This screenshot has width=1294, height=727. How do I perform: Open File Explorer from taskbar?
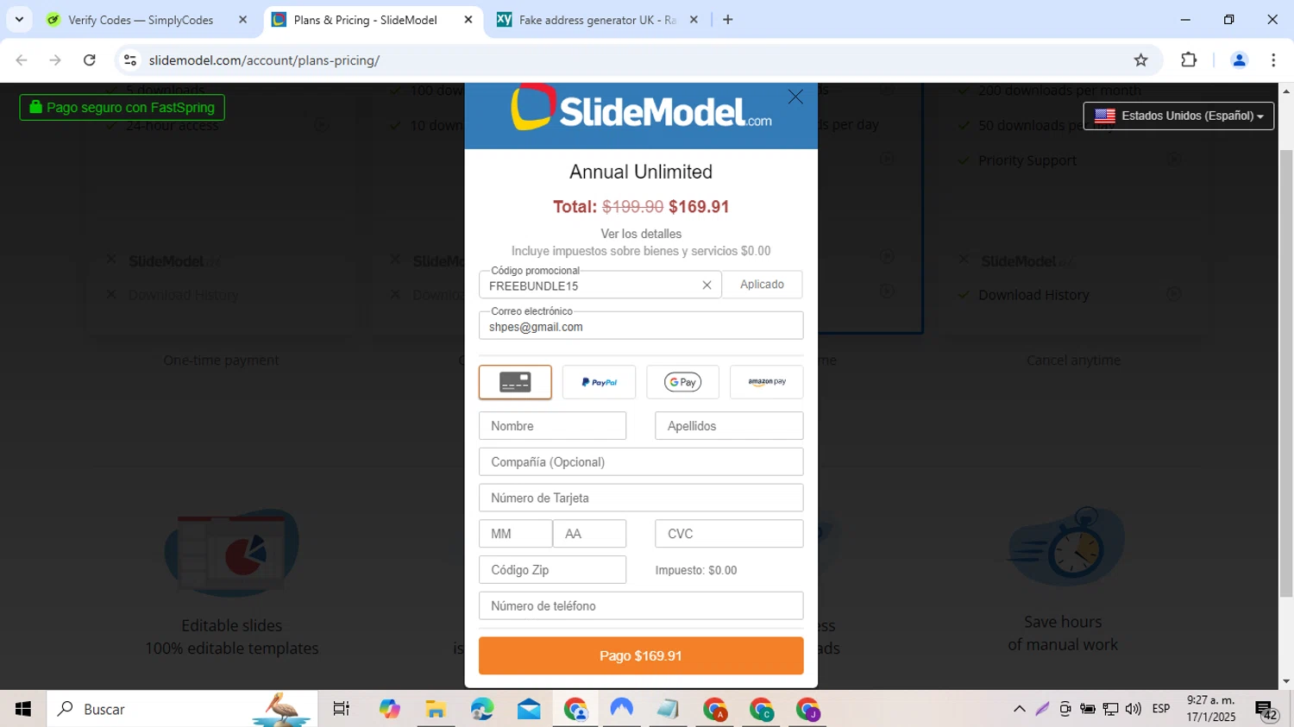tap(436, 709)
